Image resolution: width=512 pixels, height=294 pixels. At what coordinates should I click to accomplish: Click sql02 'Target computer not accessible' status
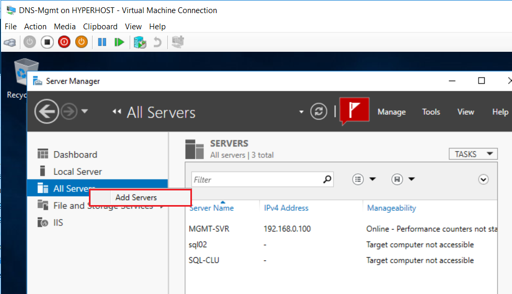click(x=420, y=244)
